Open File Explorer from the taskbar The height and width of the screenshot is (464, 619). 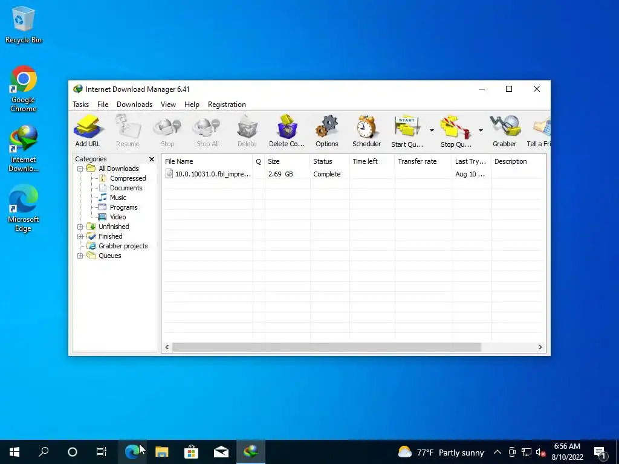click(x=161, y=452)
